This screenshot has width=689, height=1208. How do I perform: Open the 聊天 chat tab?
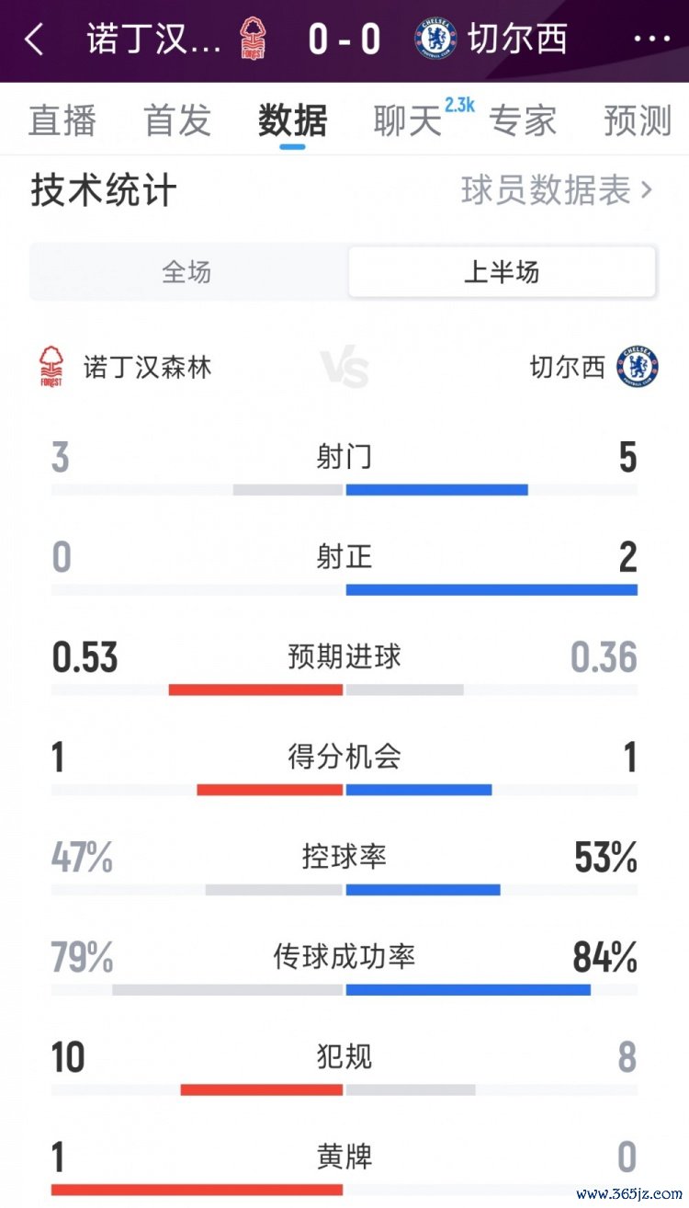407,121
